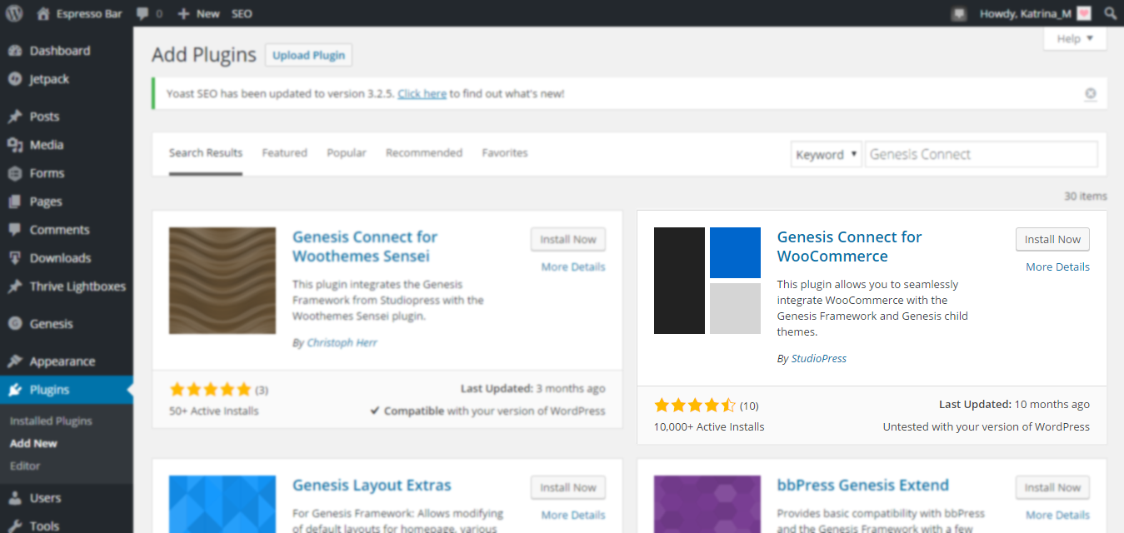Switch to the Popular tab
Image resolution: width=1124 pixels, height=533 pixels.
(x=347, y=153)
